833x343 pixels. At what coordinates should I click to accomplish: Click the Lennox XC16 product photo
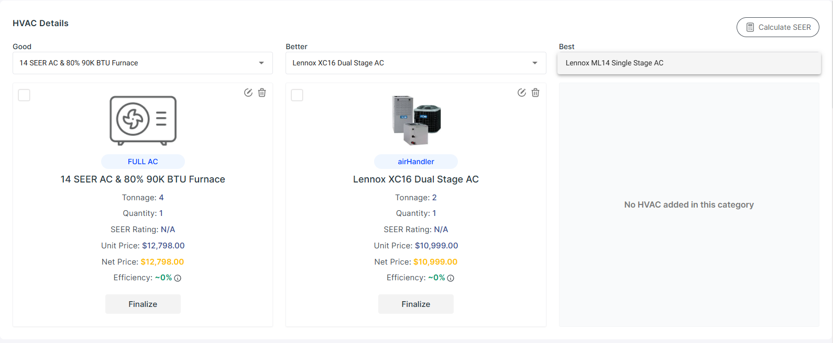[x=416, y=120]
